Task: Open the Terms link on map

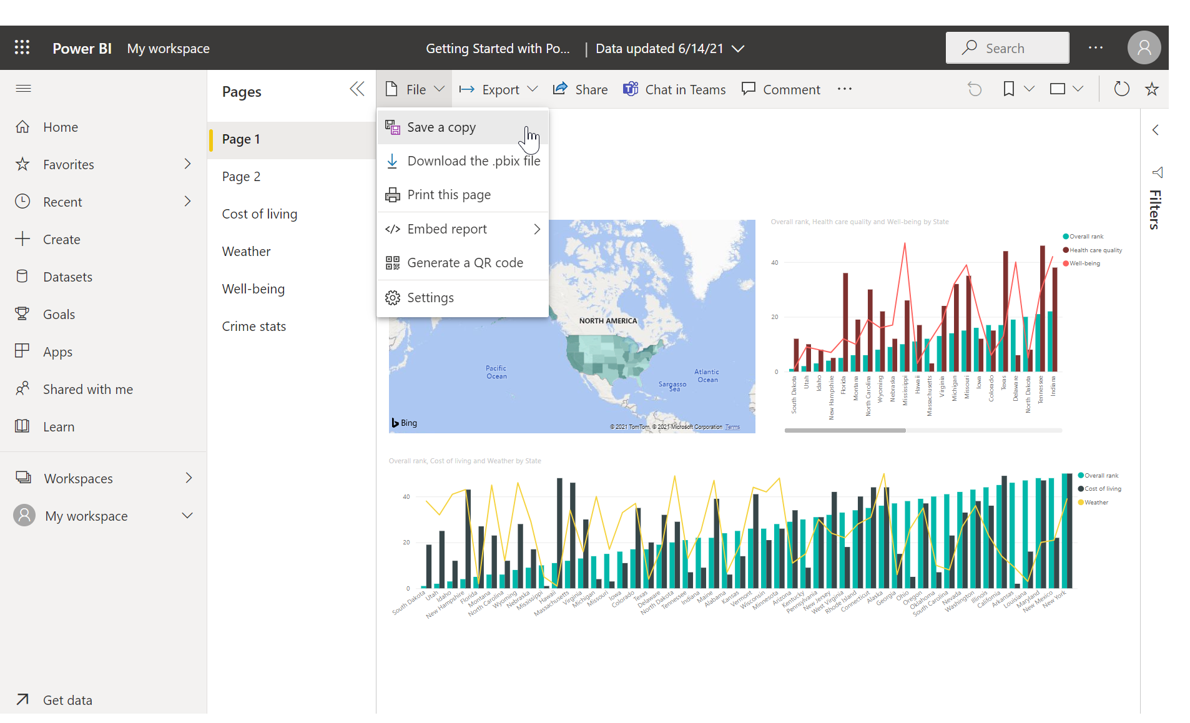Action: [x=732, y=427]
